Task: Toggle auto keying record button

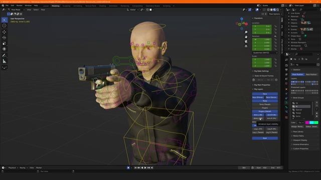Action: pos(128,168)
